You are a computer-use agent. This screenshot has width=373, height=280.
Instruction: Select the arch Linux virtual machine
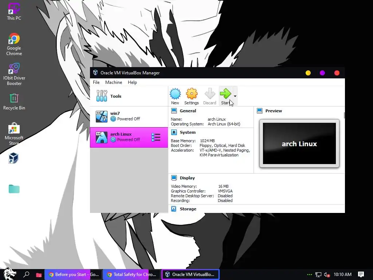[x=129, y=137]
